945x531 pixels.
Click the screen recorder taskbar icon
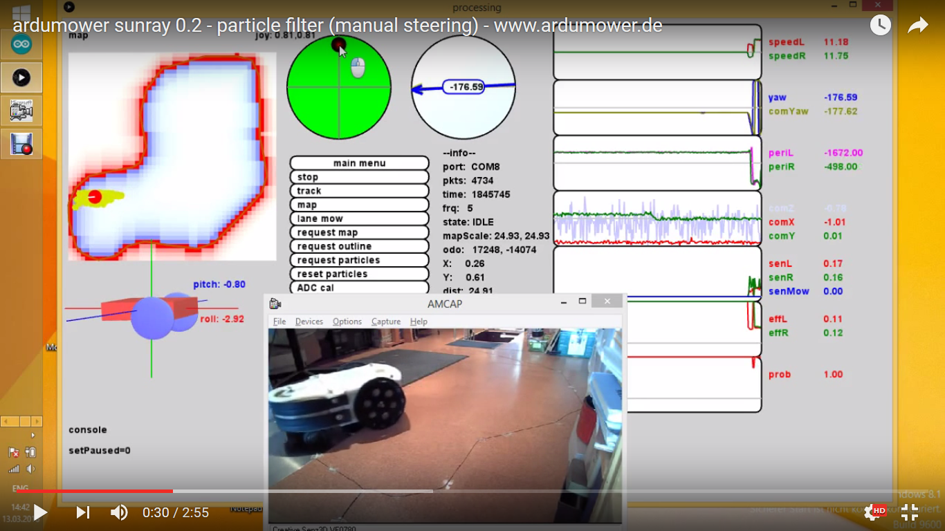(21, 143)
